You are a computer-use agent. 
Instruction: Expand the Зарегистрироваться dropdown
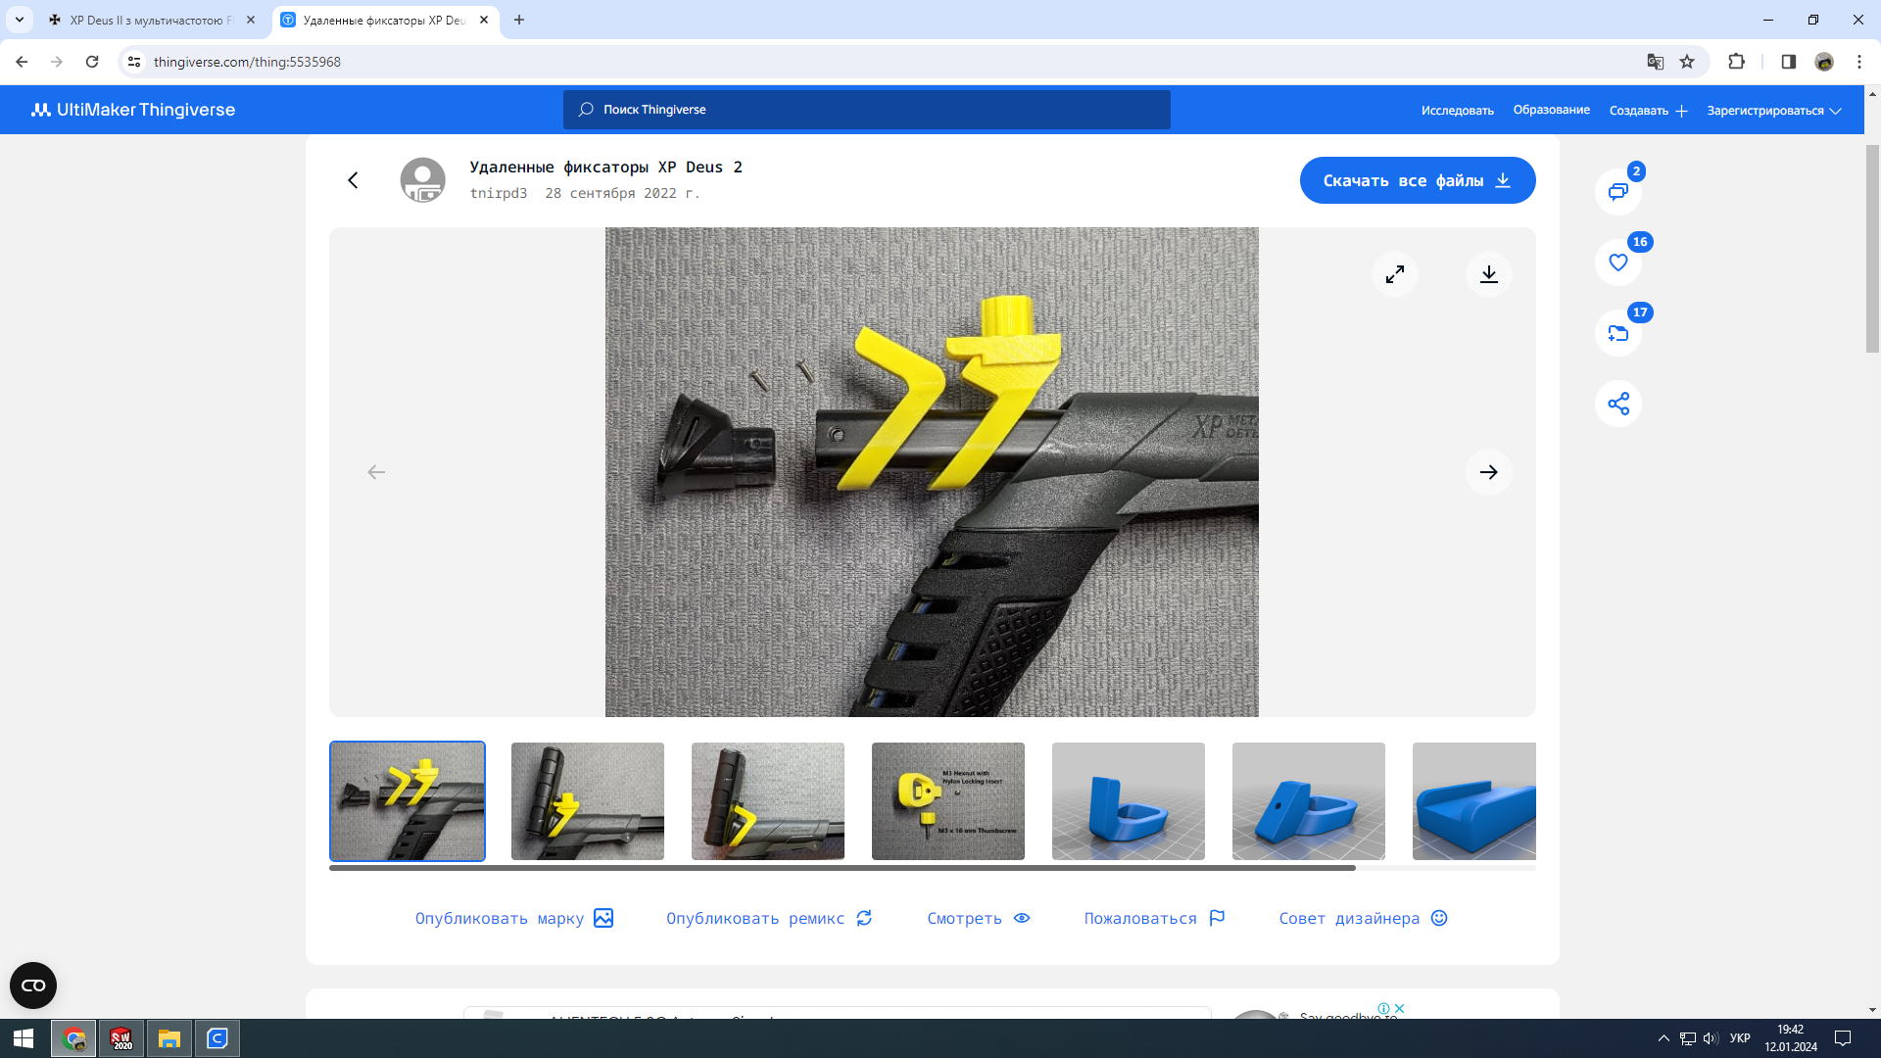pos(1774,111)
